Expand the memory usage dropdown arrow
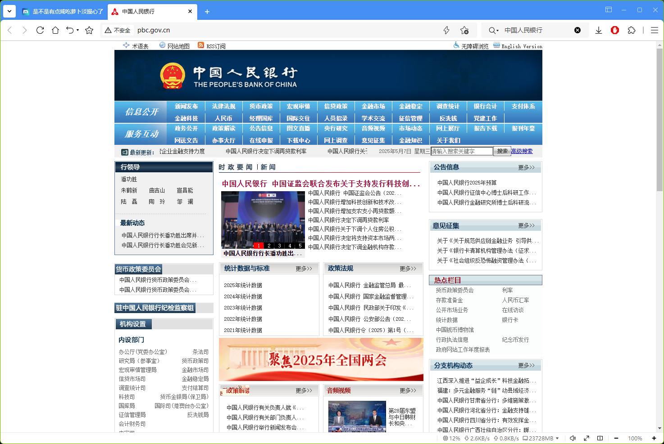The image size is (664, 444). (557, 438)
